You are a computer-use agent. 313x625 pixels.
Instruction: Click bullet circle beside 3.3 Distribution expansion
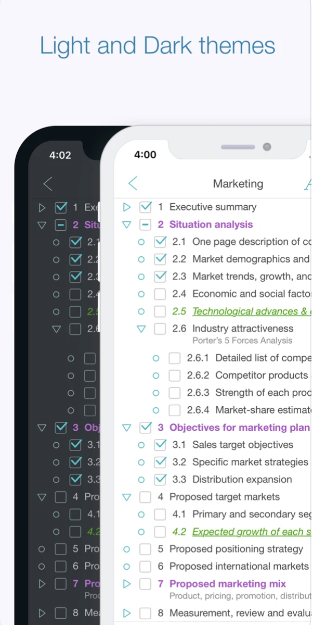tap(141, 480)
